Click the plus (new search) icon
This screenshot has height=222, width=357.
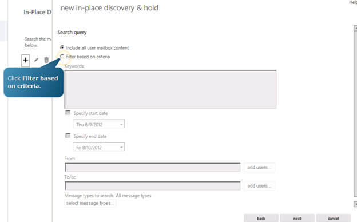tap(26, 60)
